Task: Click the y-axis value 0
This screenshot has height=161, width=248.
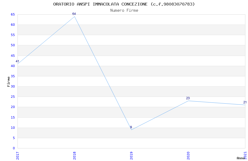Action: point(14,148)
